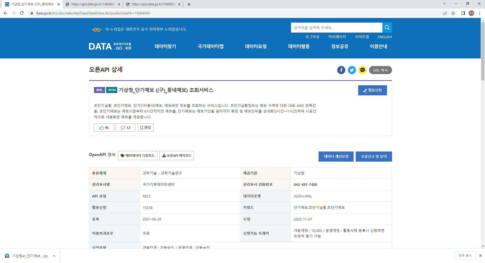Share via KakaoTalk icon
The height and width of the screenshot is (263, 485).
tap(362, 70)
